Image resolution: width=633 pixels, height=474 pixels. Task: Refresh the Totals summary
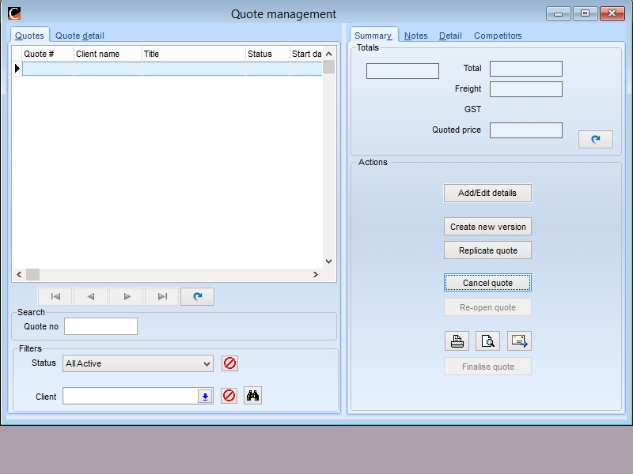596,140
